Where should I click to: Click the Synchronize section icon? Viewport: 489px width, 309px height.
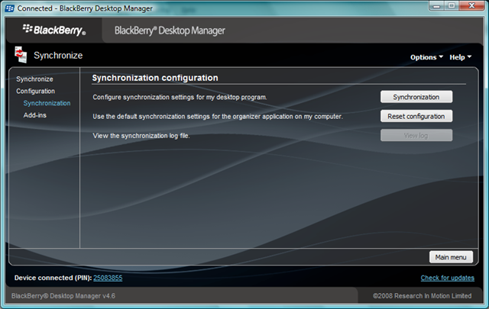[21, 55]
